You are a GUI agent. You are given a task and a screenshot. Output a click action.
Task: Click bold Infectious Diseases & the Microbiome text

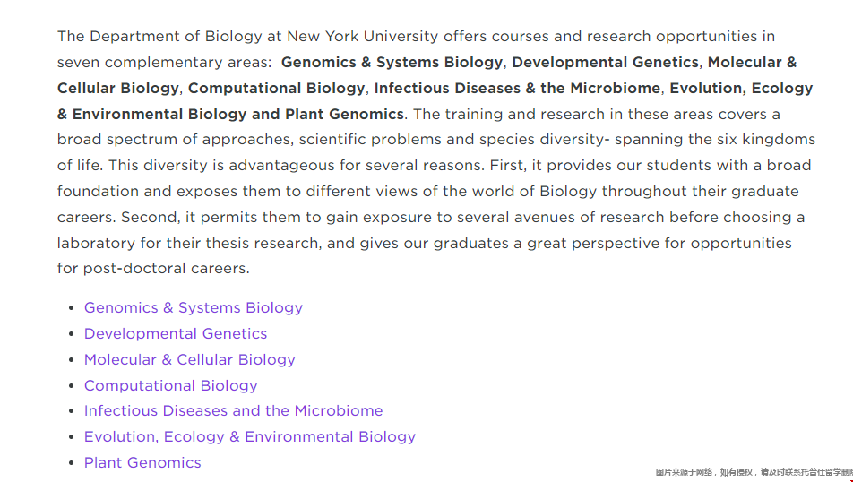pyautogui.click(x=517, y=88)
